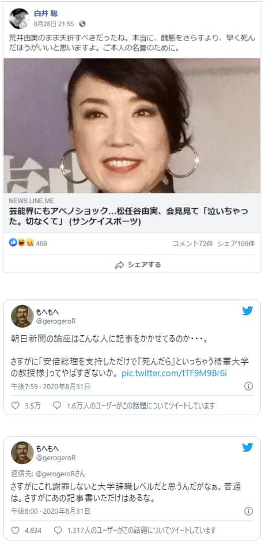Like the first tweet using its 3.5万 heart icon
Viewport: 265px width, 545px height.
[16, 405]
